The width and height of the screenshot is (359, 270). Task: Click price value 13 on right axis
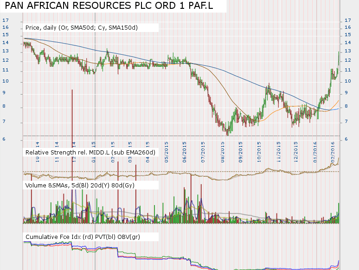point(348,51)
